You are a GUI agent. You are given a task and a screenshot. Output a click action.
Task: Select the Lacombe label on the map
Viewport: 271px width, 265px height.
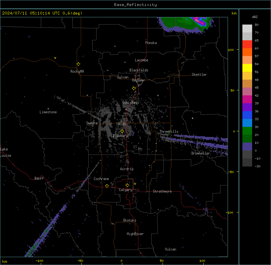[x=141, y=60]
